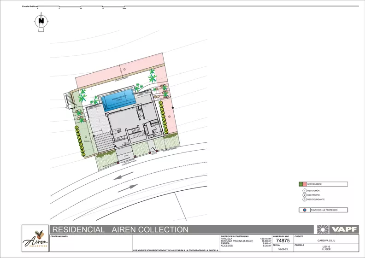The height and width of the screenshot is (258, 365).
Task: Click the 'Escala Gráfica' scale label
Action: (x=29, y=6)
